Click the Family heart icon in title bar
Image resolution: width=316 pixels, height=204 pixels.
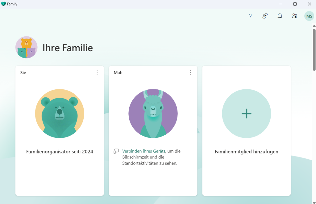click(x=3, y=4)
